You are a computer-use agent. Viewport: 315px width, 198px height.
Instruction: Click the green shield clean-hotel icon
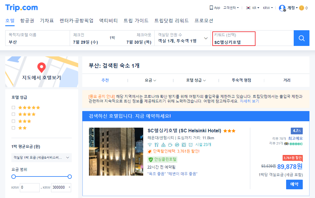pyautogui.click(x=151, y=160)
